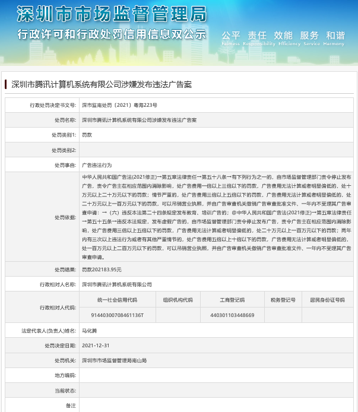Click the 处罚依据 legal text paragraph
This screenshot has height=412, width=358.
click(x=217, y=217)
